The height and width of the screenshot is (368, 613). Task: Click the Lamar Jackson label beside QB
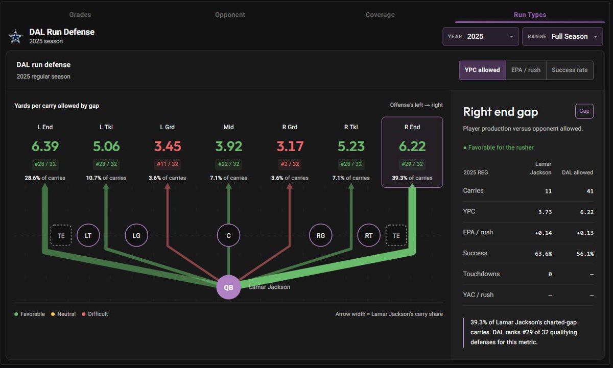(270, 287)
